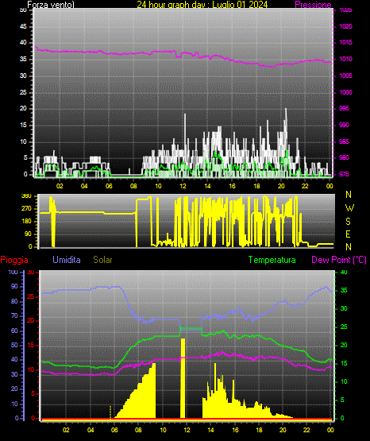Viewport: 370px width, 441px height.
Task: Click the 08 hour mark on lower chart axis
Action: pos(138,430)
